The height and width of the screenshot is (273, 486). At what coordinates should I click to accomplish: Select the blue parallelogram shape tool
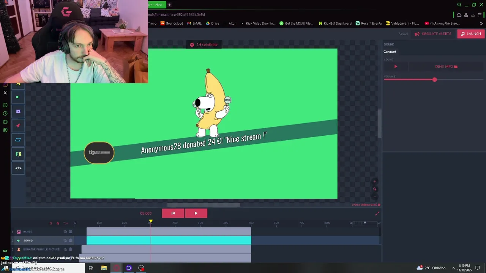click(x=18, y=140)
